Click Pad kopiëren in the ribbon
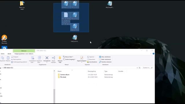The image size is (185, 104). click(16, 60)
